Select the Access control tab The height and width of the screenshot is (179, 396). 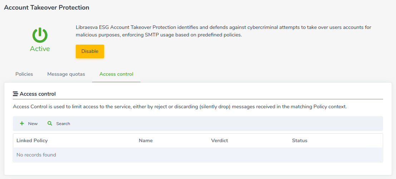click(x=117, y=74)
